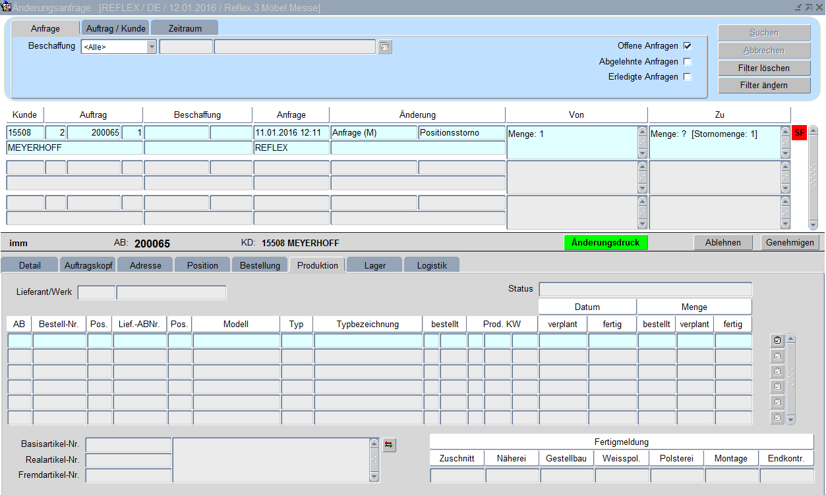
Task: Click the red SF status marker
Action: pos(799,133)
